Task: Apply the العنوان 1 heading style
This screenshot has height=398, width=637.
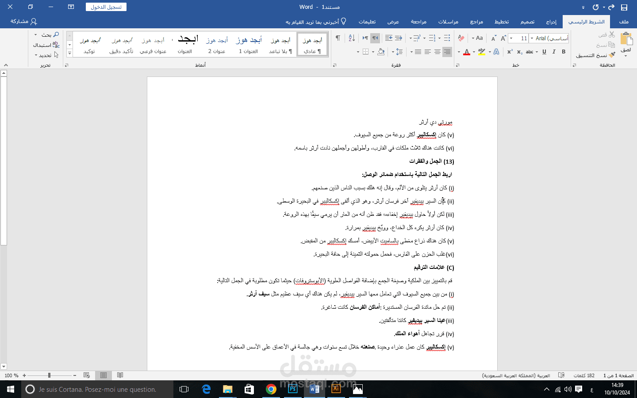Action: (248, 44)
